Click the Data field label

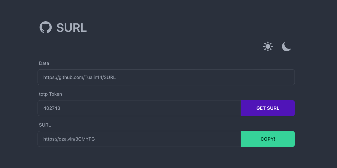point(44,63)
